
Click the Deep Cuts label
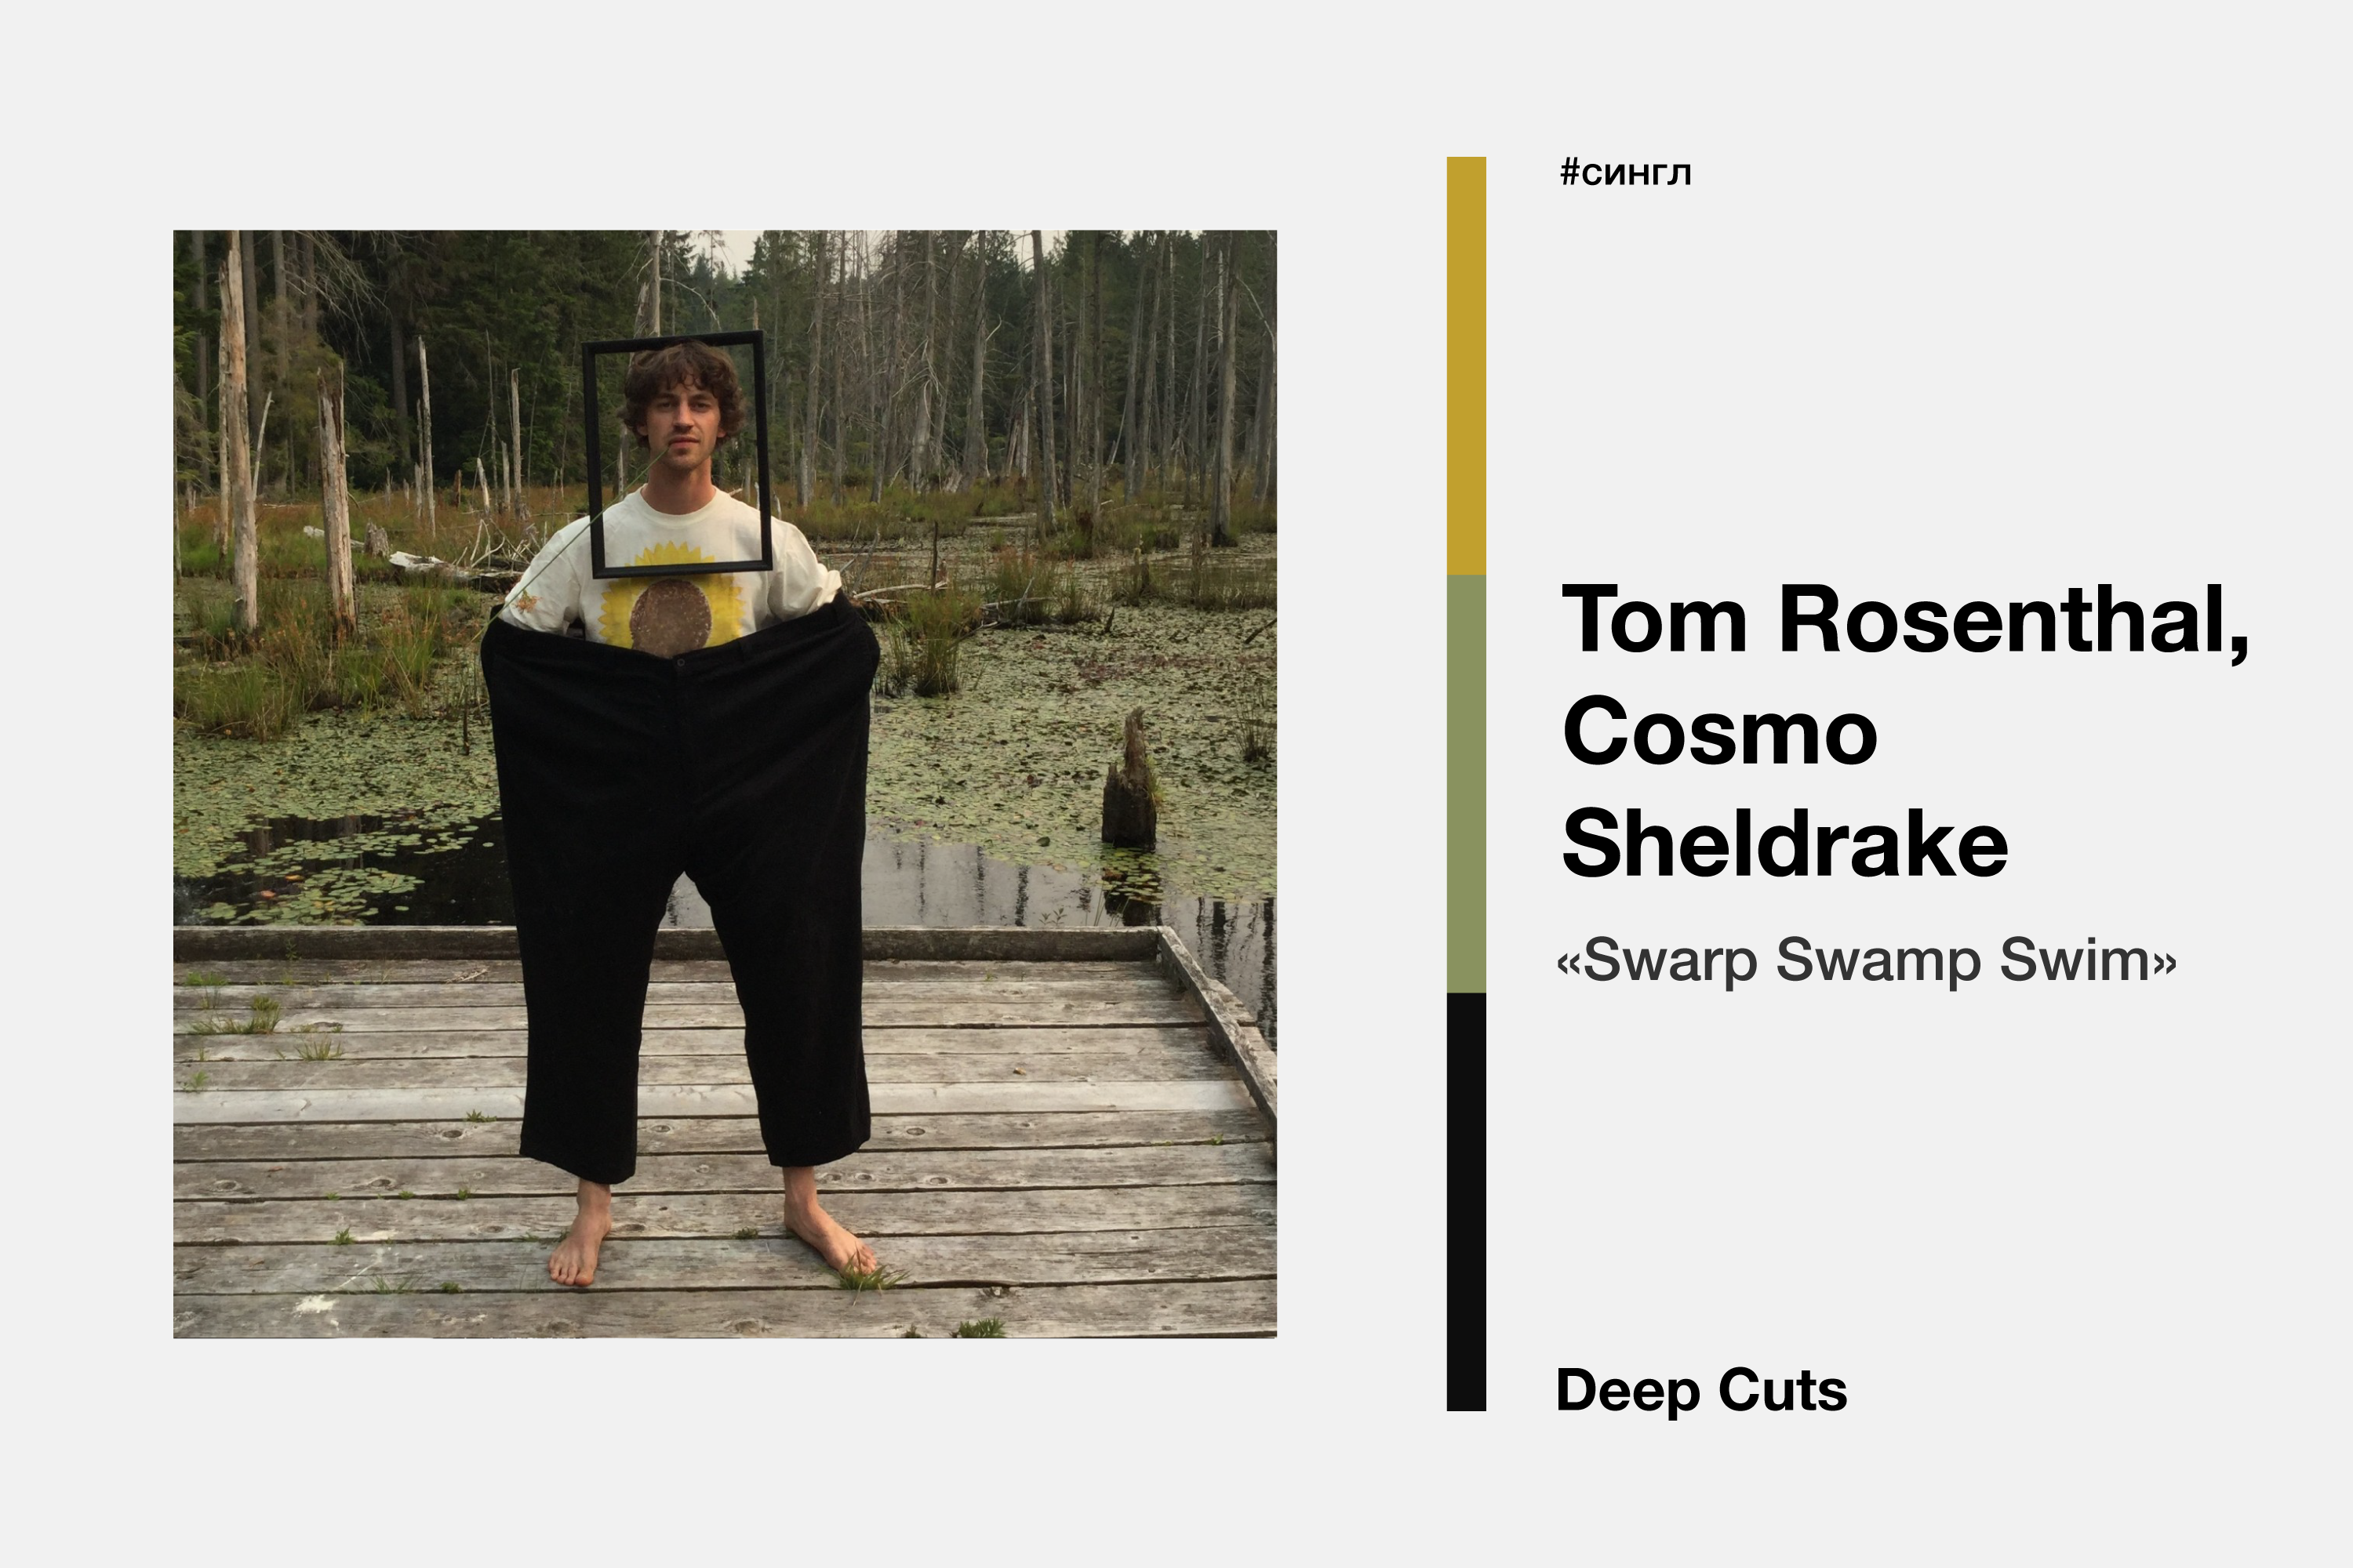[x=1700, y=1391]
